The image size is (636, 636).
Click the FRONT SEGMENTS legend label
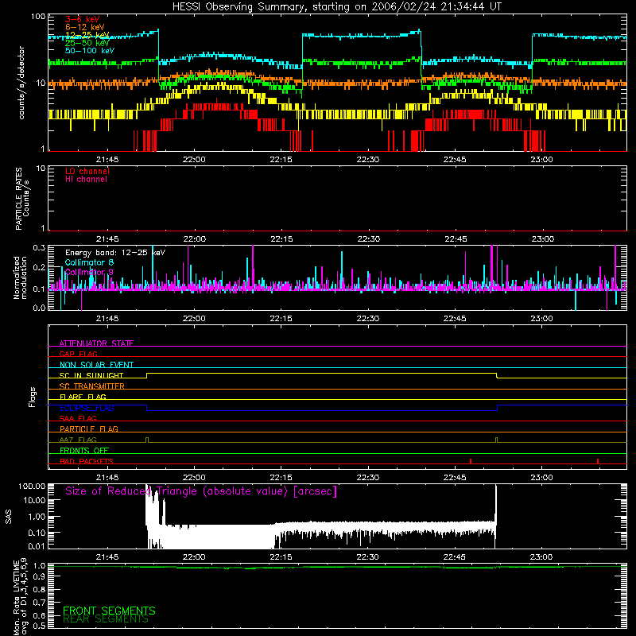[109, 611]
